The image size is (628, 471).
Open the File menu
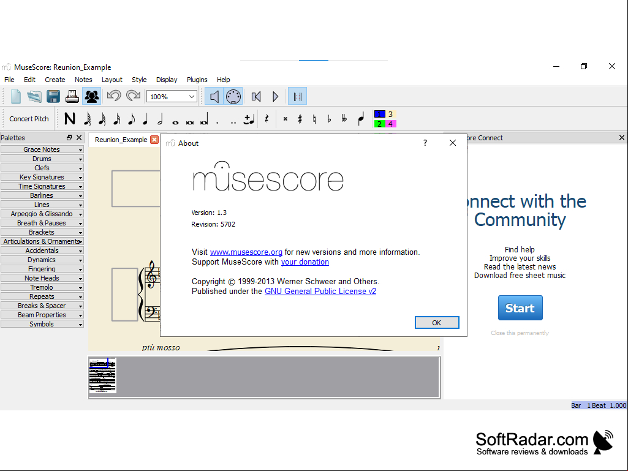click(x=9, y=80)
